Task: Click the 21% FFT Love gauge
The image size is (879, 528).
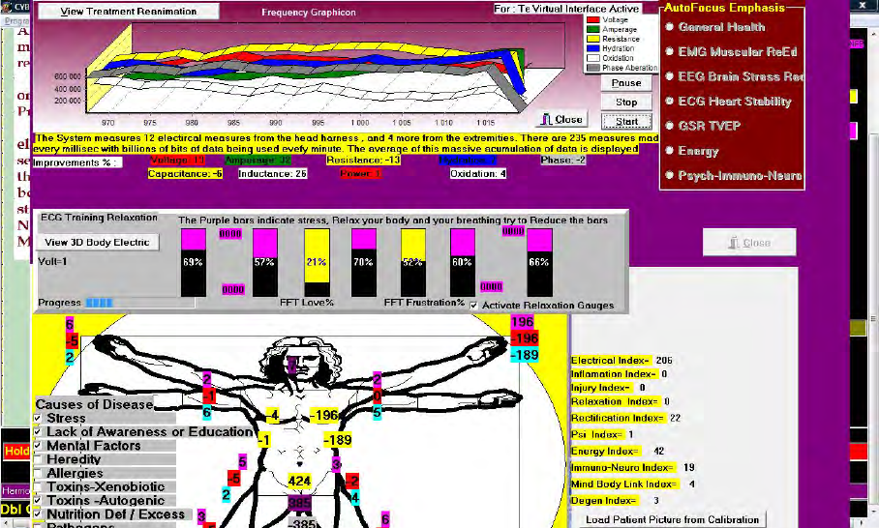Action: click(x=317, y=262)
